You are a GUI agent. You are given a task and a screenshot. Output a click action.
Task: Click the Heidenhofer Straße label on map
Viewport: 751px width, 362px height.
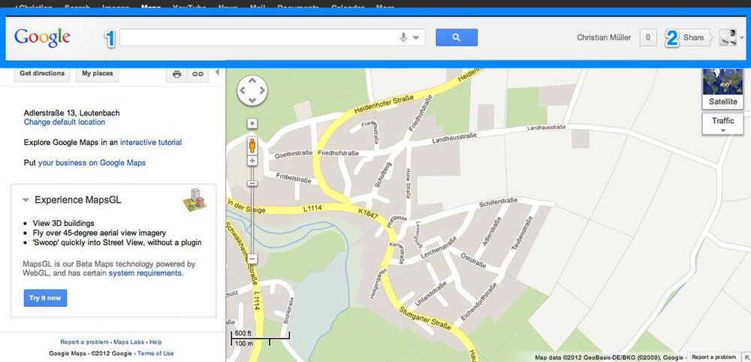tap(383, 105)
